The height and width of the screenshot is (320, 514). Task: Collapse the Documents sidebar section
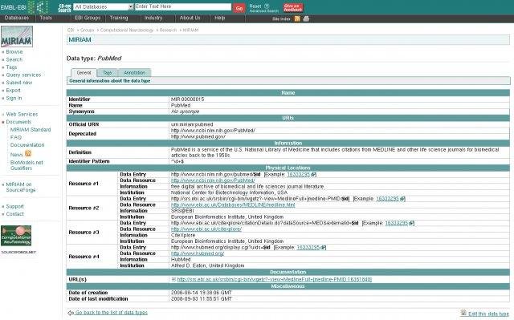(x=18, y=122)
